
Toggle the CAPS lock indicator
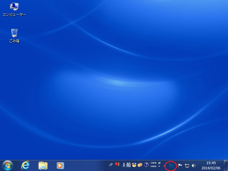[x=153, y=163]
